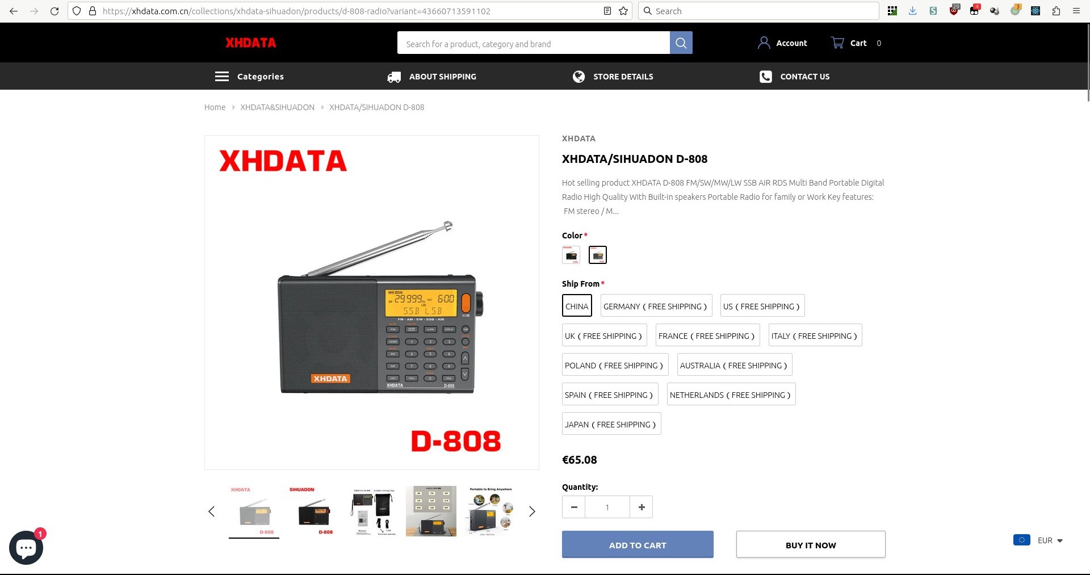Reload the page with the refresh icon

click(54, 11)
